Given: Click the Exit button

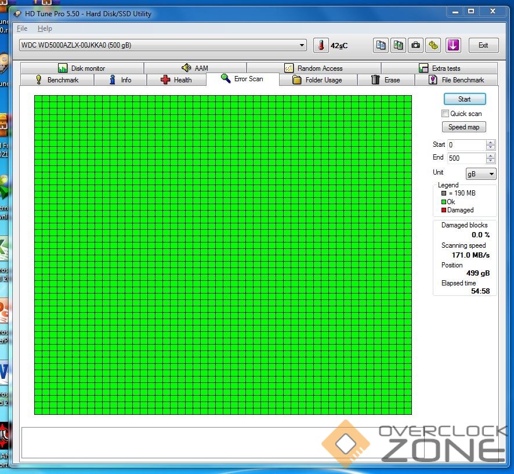Looking at the screenshot, I should pyautogui.click(x=483, y=45).
